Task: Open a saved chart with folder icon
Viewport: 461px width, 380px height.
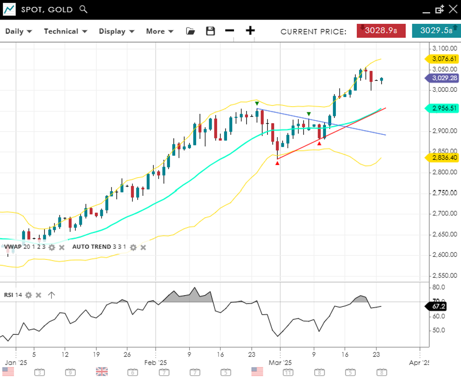Action: point(190,31)
